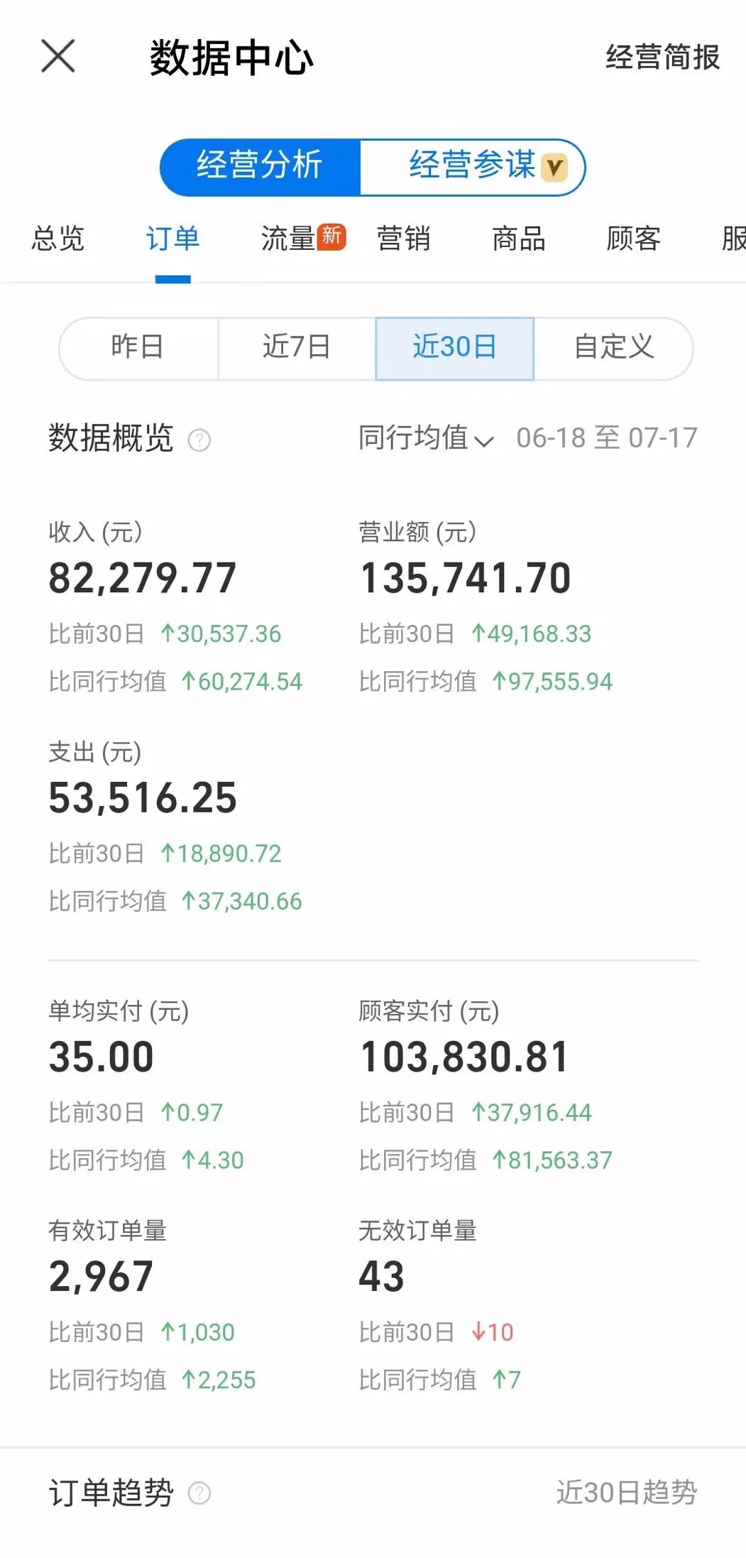
Task: Tap the 支出 value 53,516.25
Action: (142, 798)
